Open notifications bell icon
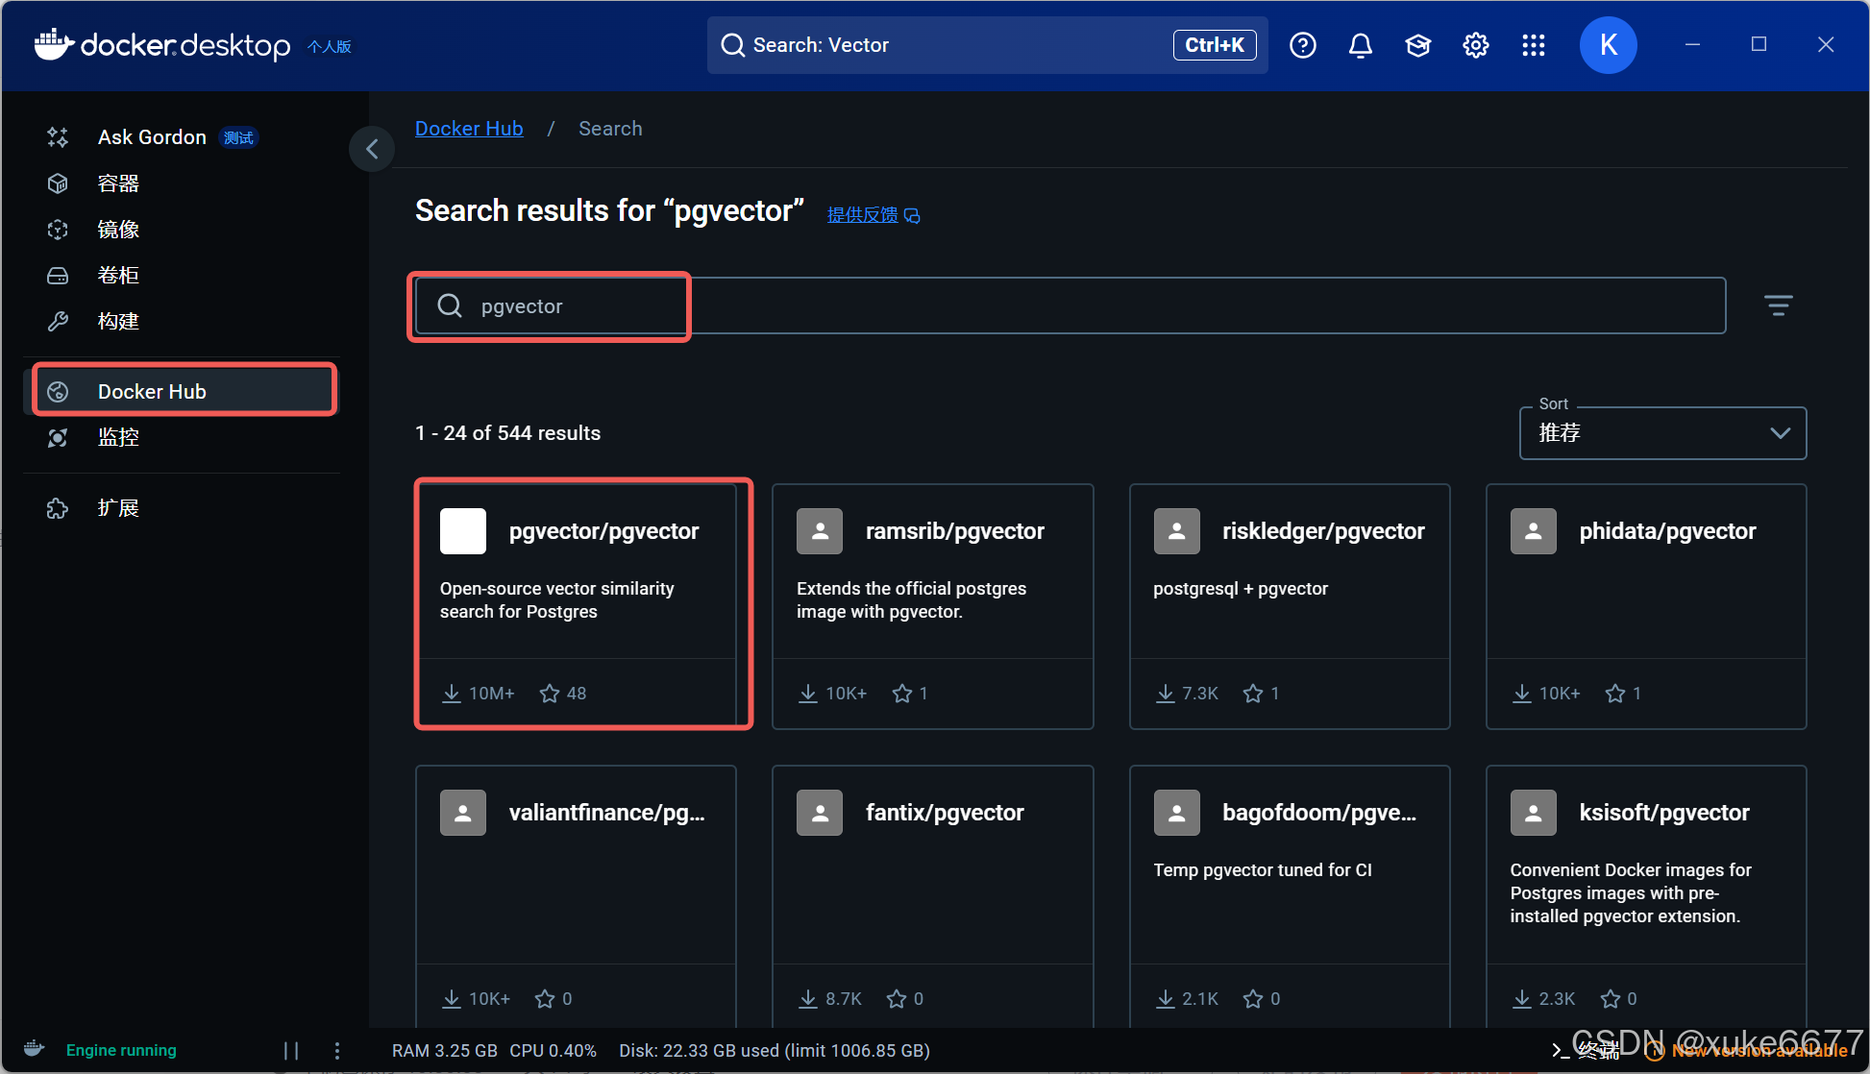Viewport: 1870px width, 1074px height. point(1361,45)
